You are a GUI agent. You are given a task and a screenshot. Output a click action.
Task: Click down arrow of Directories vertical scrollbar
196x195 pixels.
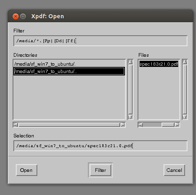tap(130, 117)
